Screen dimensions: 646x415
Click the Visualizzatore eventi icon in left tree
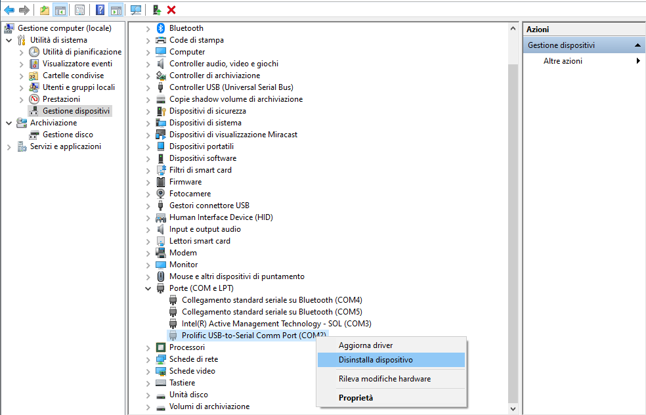(33, 64)
